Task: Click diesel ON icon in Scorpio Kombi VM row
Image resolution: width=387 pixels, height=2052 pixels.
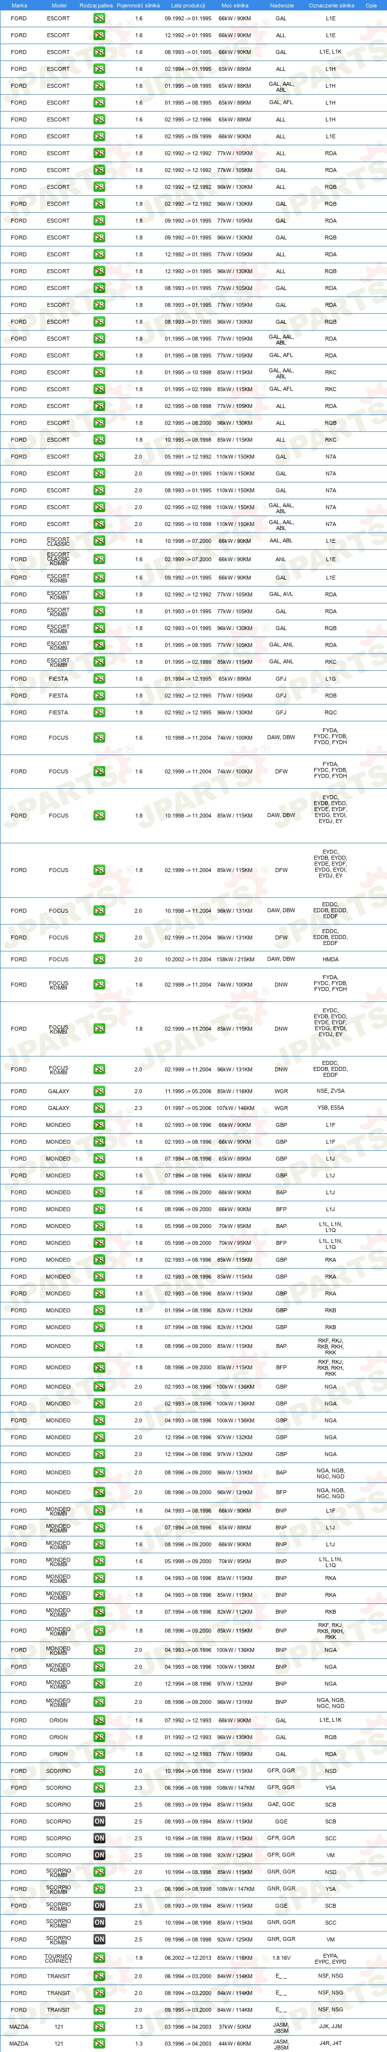Action: point(99,1939)
